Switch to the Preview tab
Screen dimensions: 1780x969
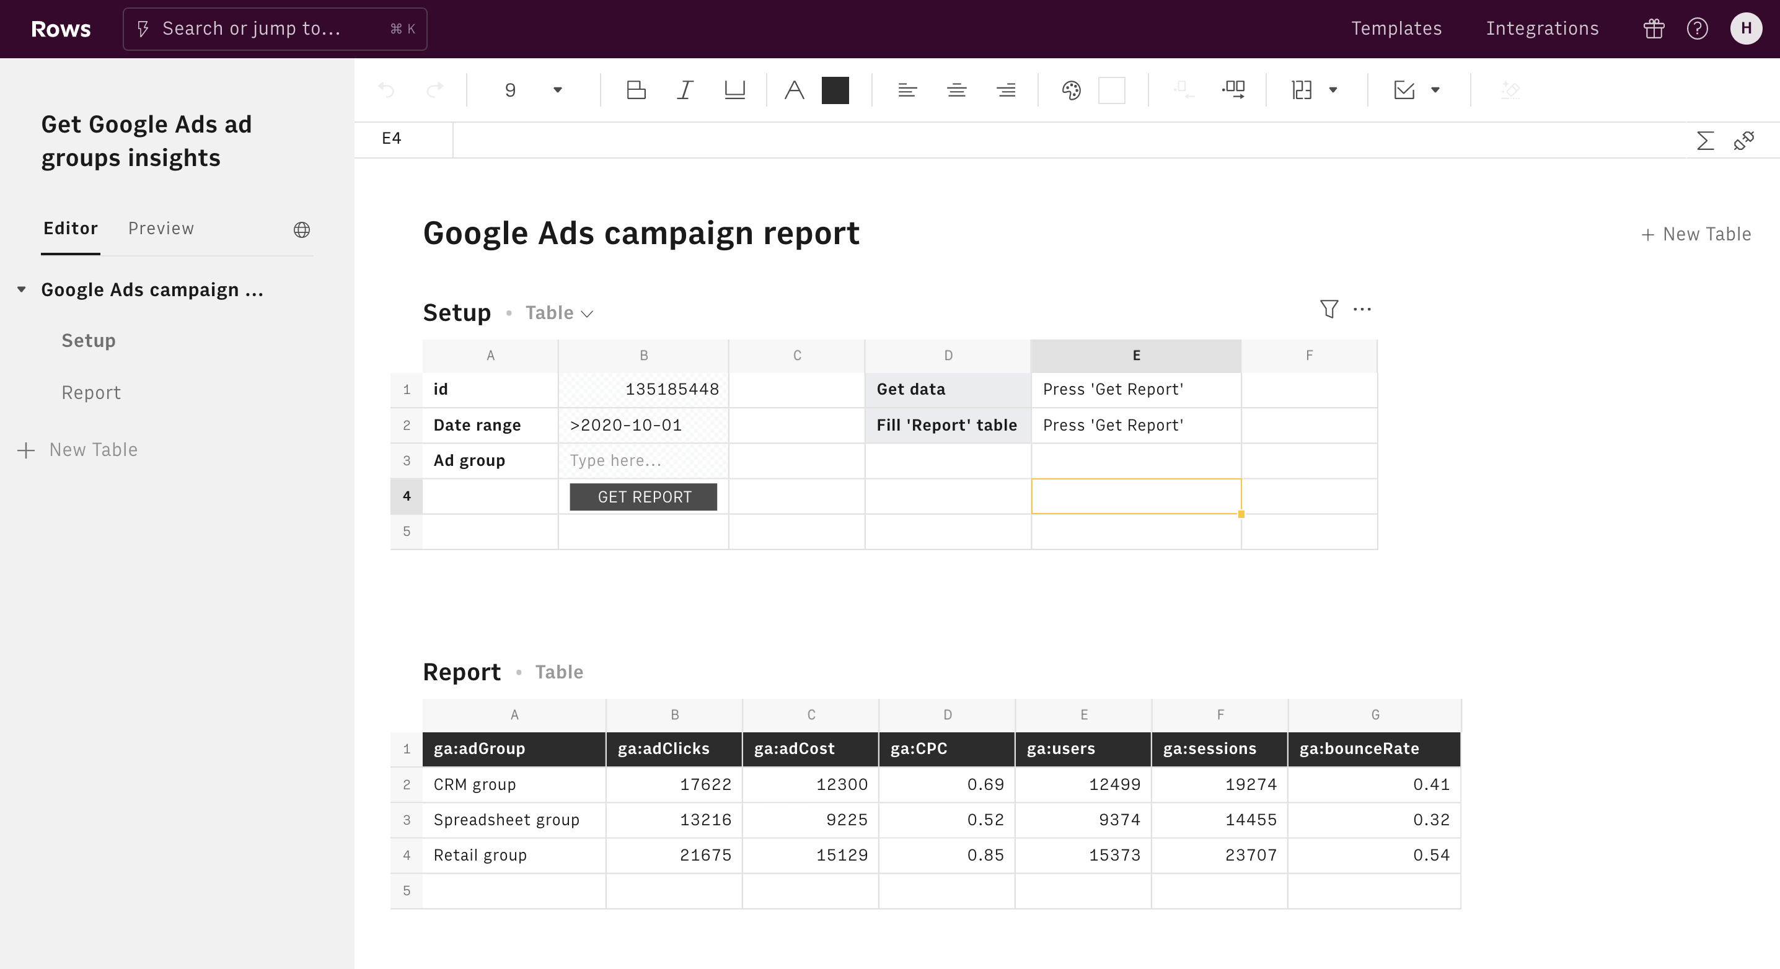(x=161, y=229)
